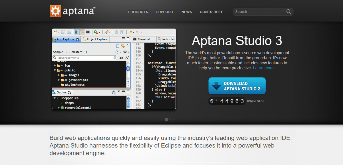Click the Outline sort a-z icon
Image resolution: width=343 pixels, height=165 pixels.
(x=114, y=92)
